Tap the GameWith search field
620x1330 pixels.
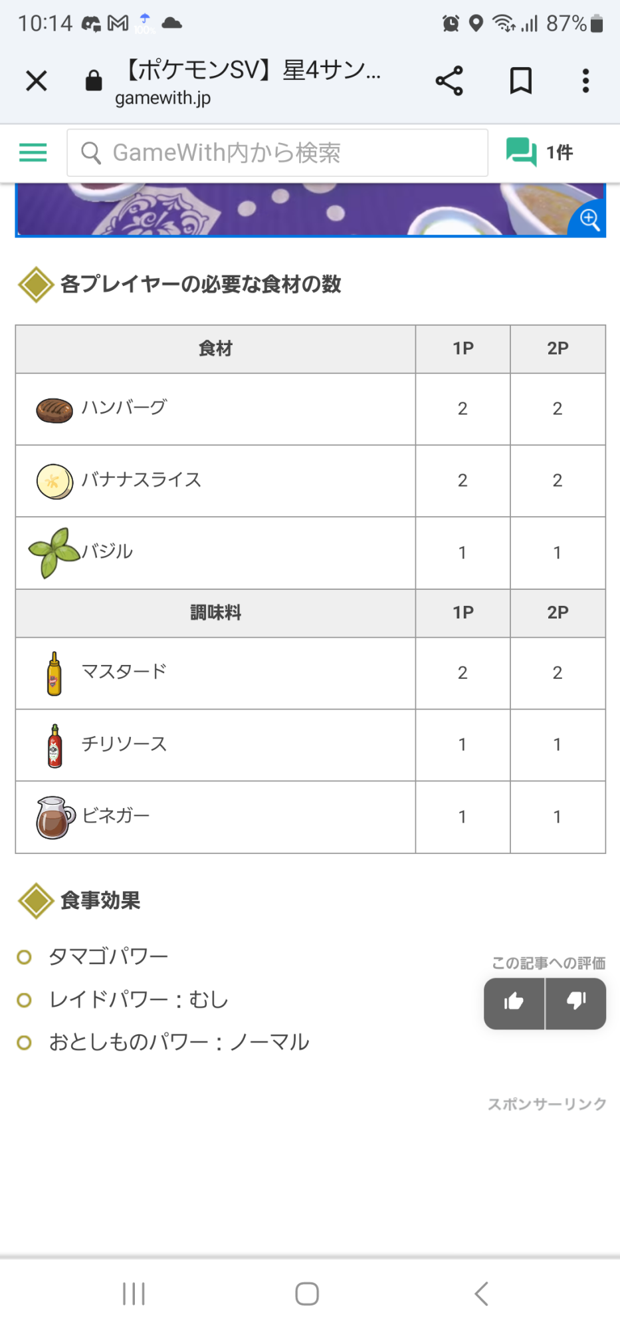(278, 153)
